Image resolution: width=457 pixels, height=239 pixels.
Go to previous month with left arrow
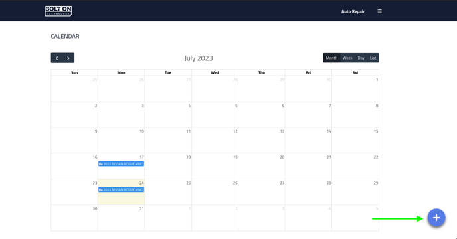(x=57, y=58)
